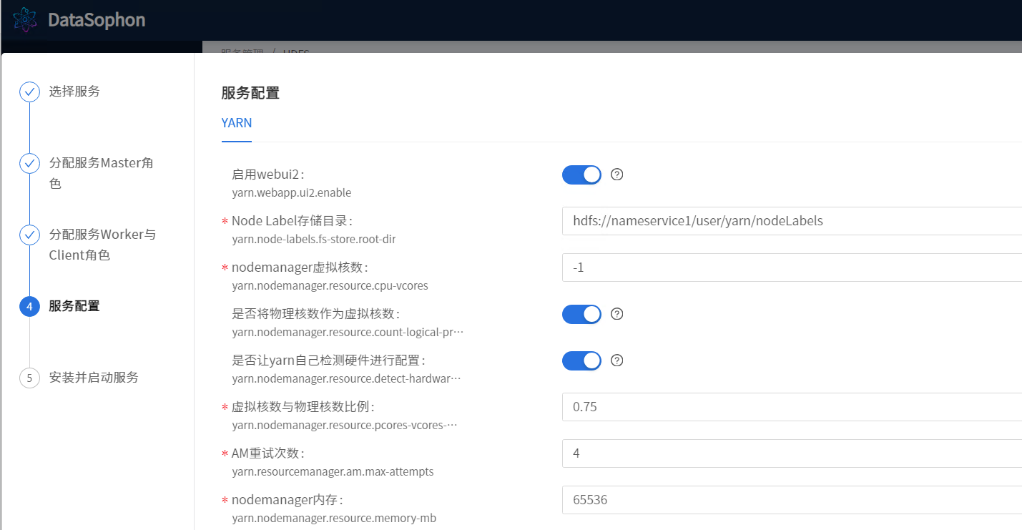Click the yarn.webapp.ui2.enable key text

(x=292, y=193)
